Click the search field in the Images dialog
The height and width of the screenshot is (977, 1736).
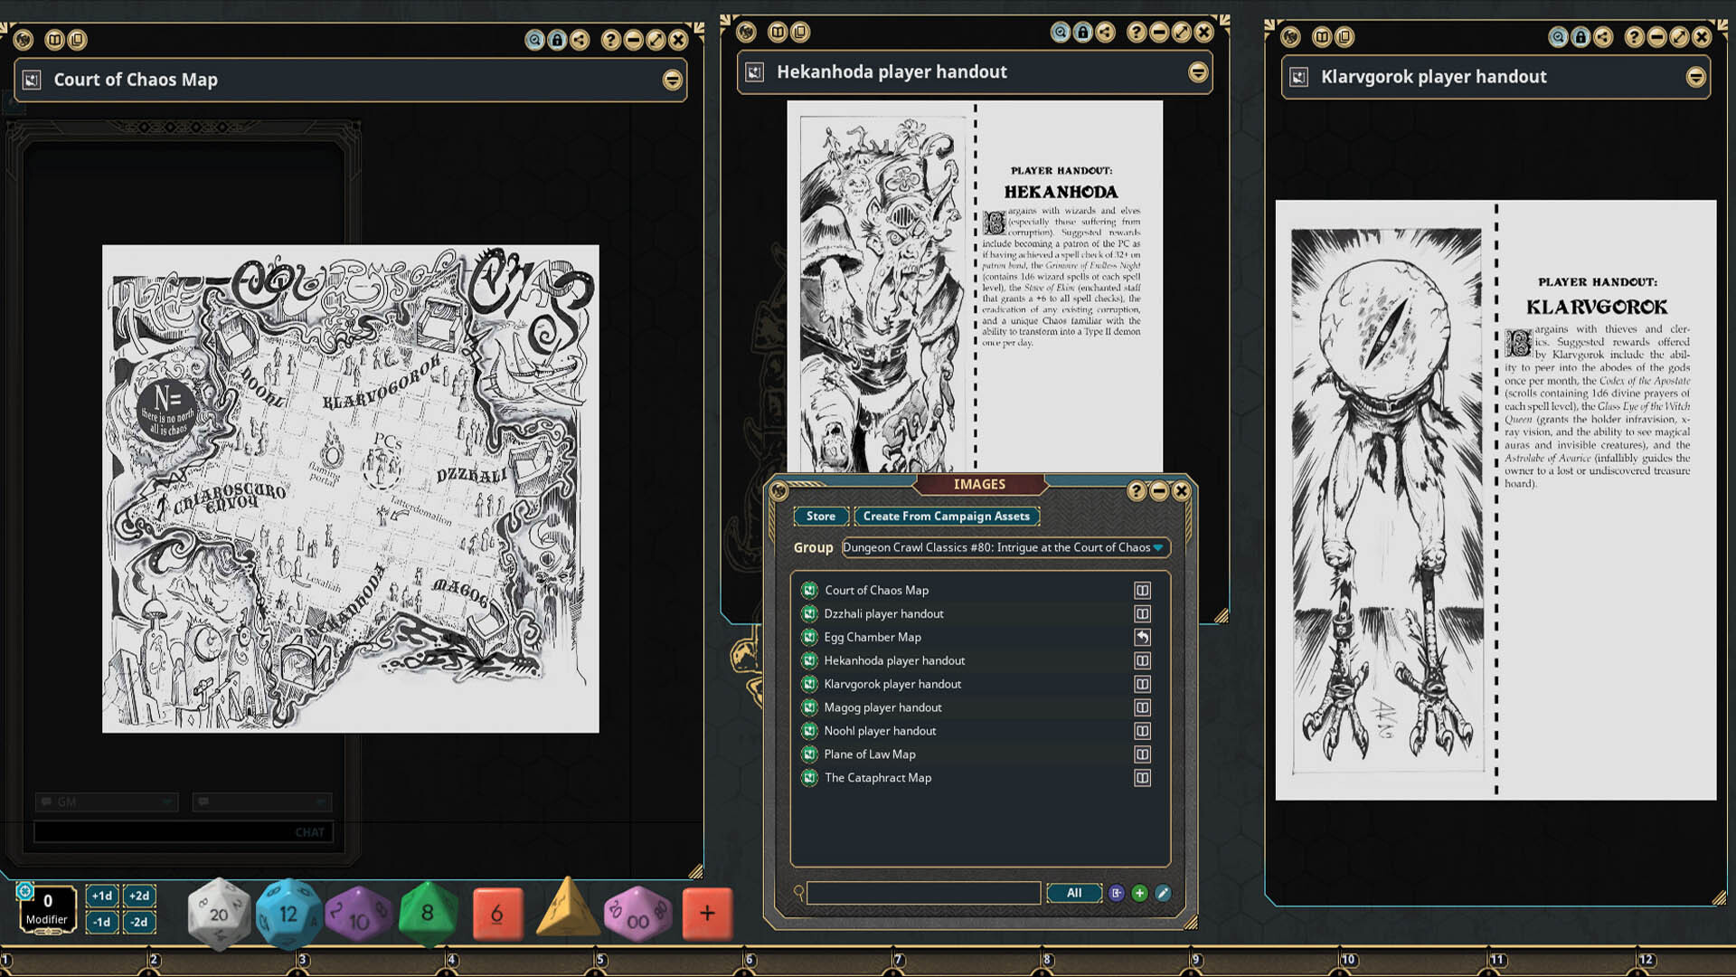924,893
